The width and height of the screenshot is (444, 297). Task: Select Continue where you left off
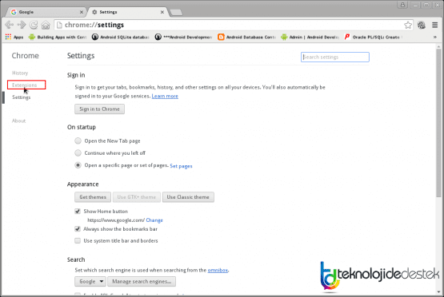click(78, 152)
